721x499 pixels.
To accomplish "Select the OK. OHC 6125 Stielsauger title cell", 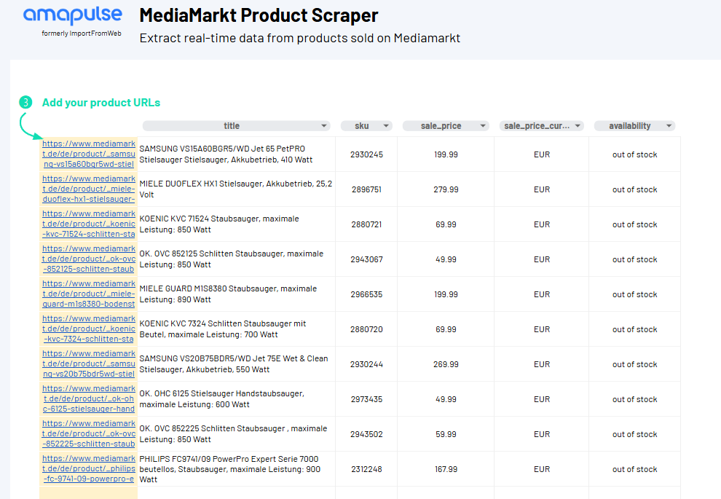I will [237, 398].
